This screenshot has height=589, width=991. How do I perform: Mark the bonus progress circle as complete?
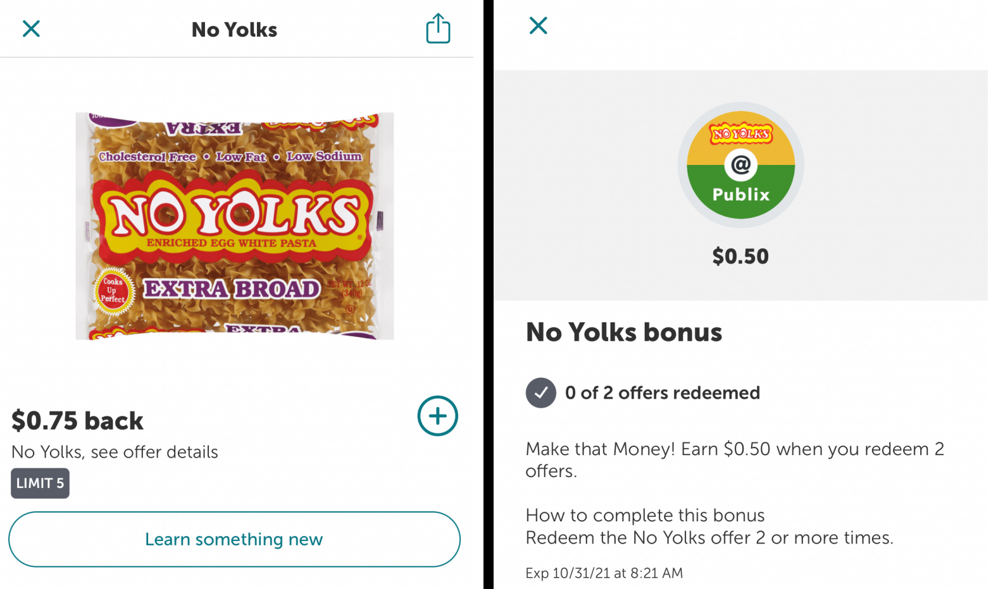[541, 392]
